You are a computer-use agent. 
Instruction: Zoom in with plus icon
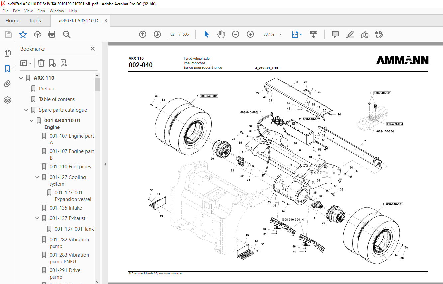pyautogui.click(x=250, y=34)
